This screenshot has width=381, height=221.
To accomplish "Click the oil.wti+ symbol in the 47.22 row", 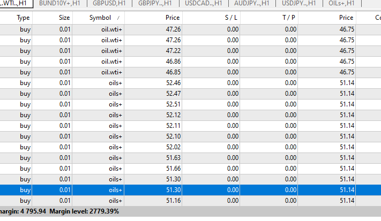I will tap(112, 51).
